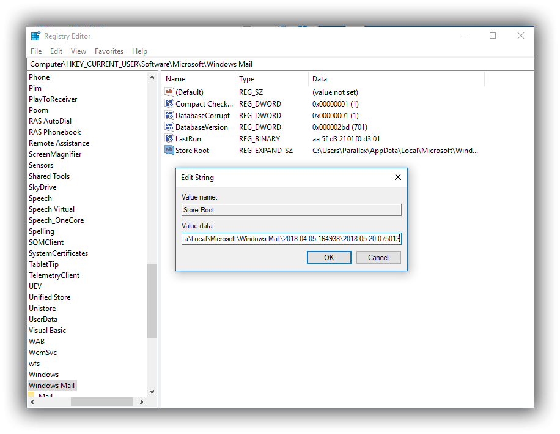Close the Edit String dialog
The height and width of the screenshot is (434, 560).
pyautogui.click(x=398, y=177)
